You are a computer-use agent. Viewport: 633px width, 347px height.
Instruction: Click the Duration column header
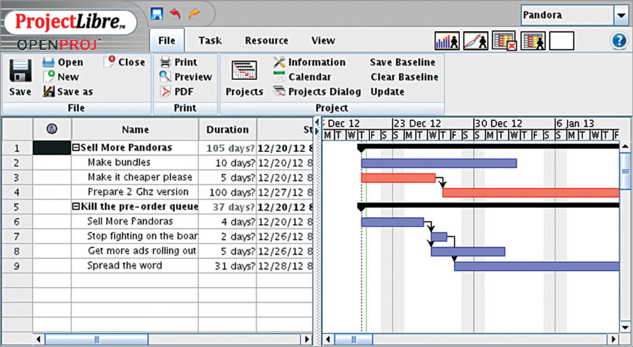[x=228, y=130]
